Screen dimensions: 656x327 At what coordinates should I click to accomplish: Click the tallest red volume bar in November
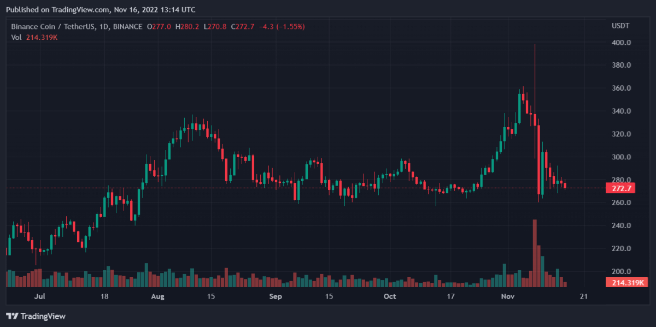tap(535, 253)
